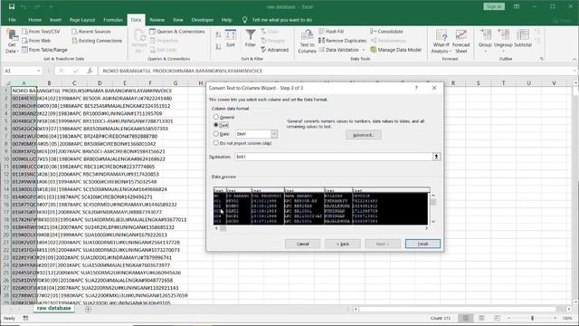Click the Ungroup outline button
The width and height of the screenshot is (579, 326).
click(x=503, y=39)
